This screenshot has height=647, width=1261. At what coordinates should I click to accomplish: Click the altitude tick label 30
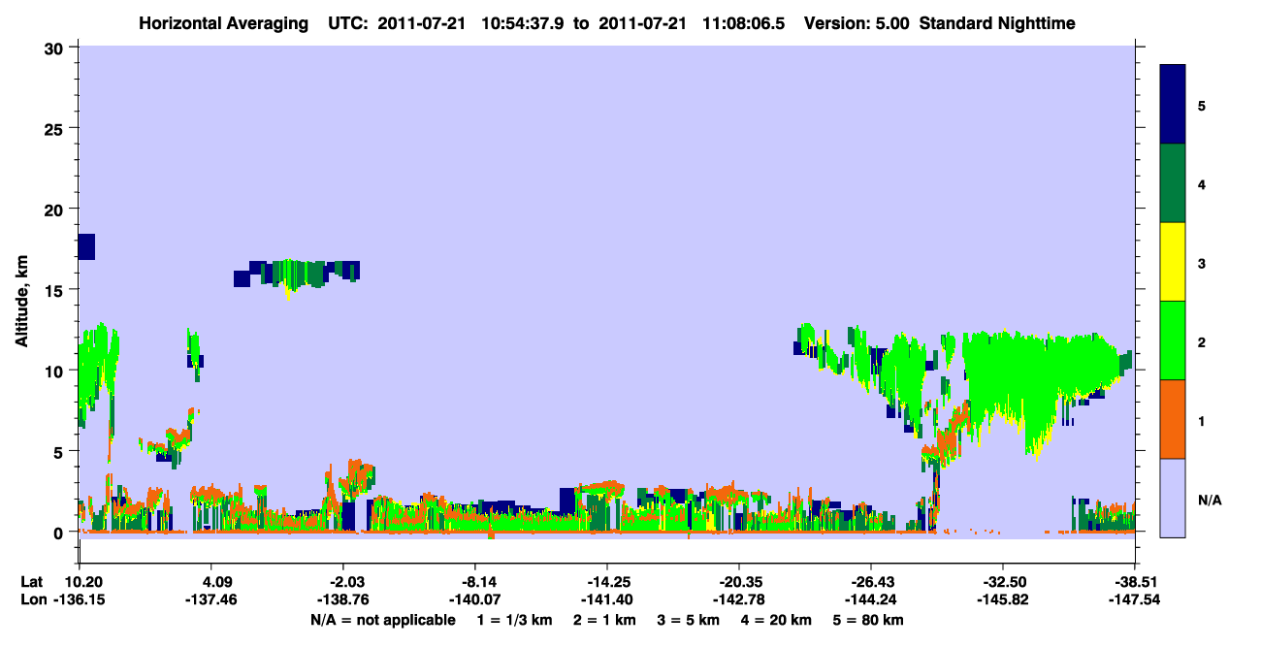[56, 49]
